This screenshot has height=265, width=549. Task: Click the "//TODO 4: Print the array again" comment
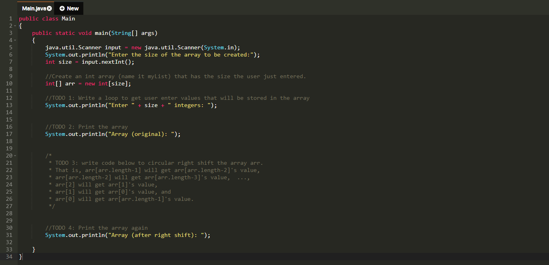(x=97, y=228)
